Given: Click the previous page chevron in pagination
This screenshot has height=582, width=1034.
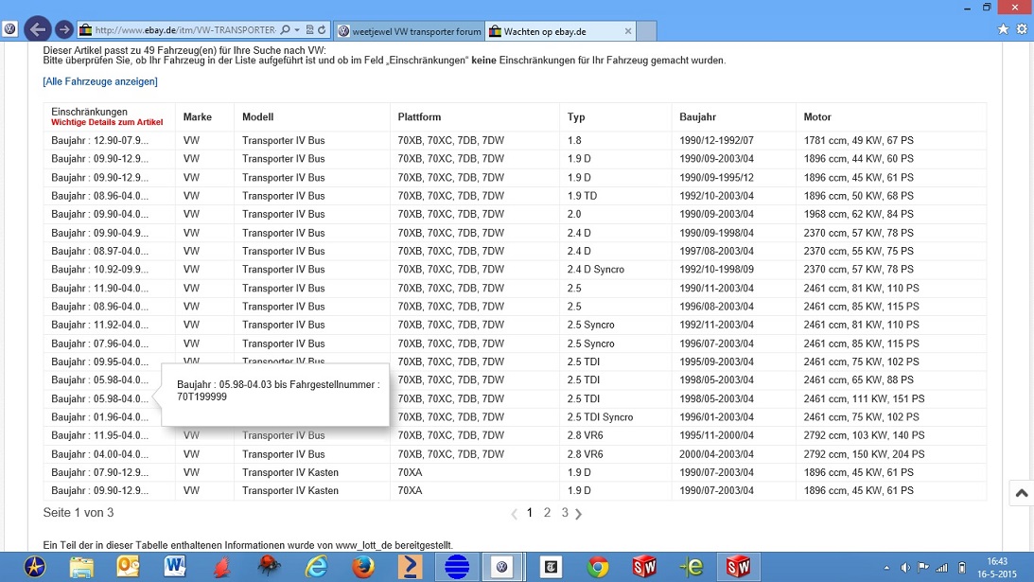Looking at the screenshot, I should click(x=515, y=514).
